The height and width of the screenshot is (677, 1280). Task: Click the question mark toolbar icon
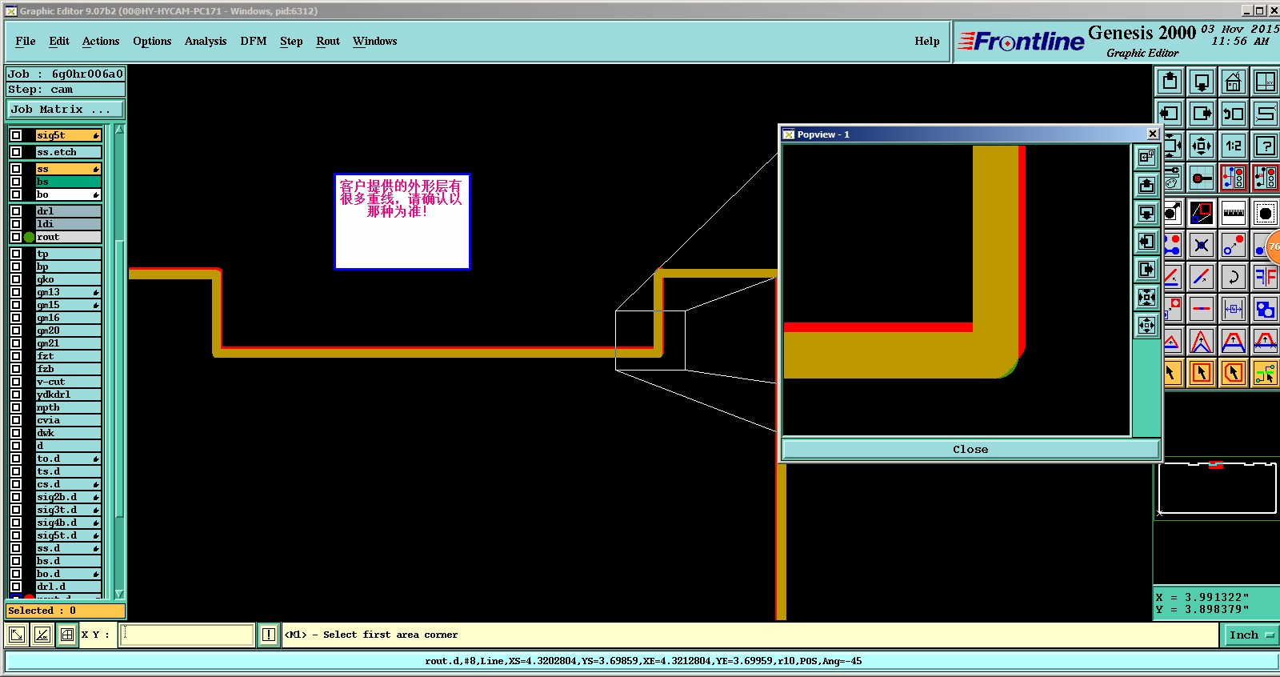pos(1266,146)
